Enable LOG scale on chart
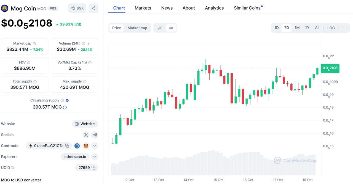353x184 pixels. click(x=331, y=28)
